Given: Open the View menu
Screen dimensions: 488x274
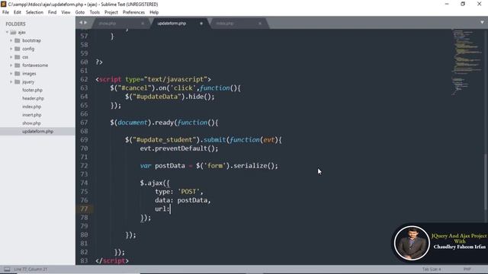Looking at the screenshot, I should coord(66,12).
